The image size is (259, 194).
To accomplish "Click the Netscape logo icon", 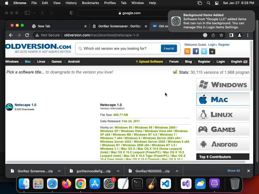I will pyautogui.click(x=9, y=107).
